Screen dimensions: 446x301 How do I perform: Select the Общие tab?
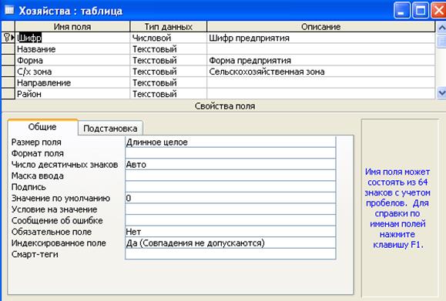pyautogui.click(x=42, y=127)
